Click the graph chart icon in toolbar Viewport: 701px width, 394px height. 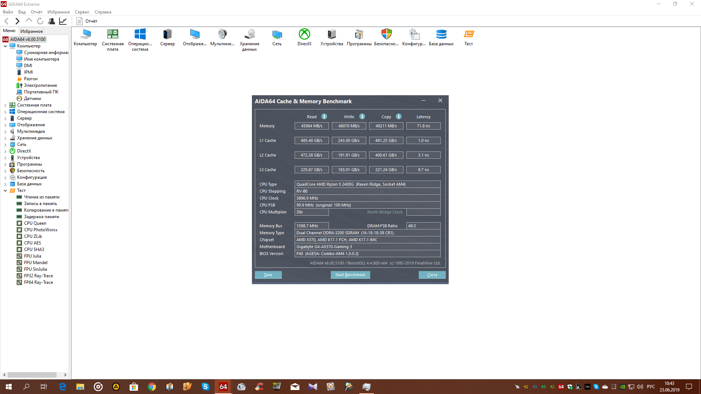63,21
